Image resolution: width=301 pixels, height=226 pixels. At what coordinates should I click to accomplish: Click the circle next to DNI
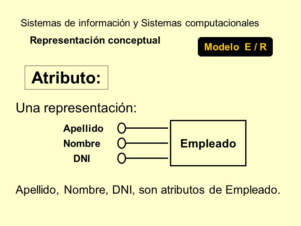122,158
